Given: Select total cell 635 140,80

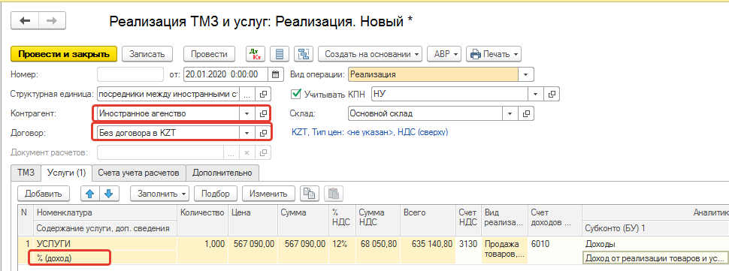Looking at the screenshot, I should [428, 244].
